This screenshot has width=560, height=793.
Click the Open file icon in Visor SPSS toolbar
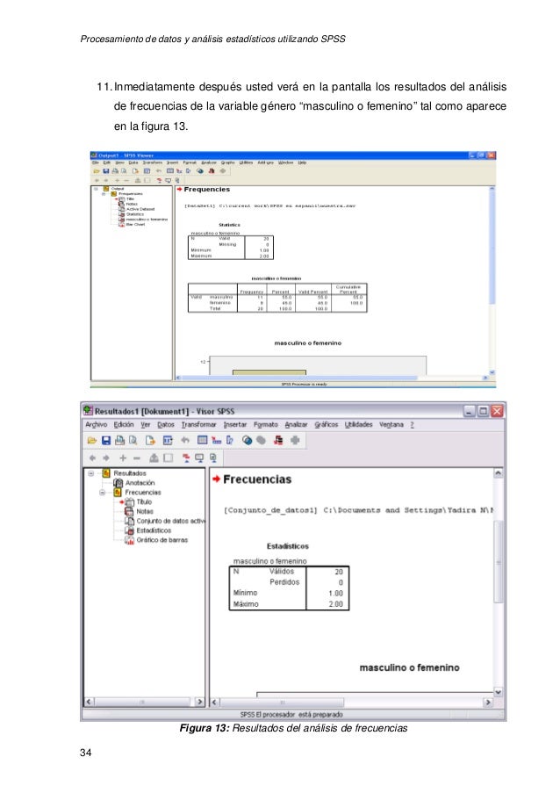pyautogui.click(x=92, y=441)
